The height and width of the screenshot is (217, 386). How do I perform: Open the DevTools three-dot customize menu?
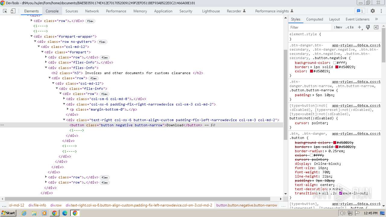point(381,11)
